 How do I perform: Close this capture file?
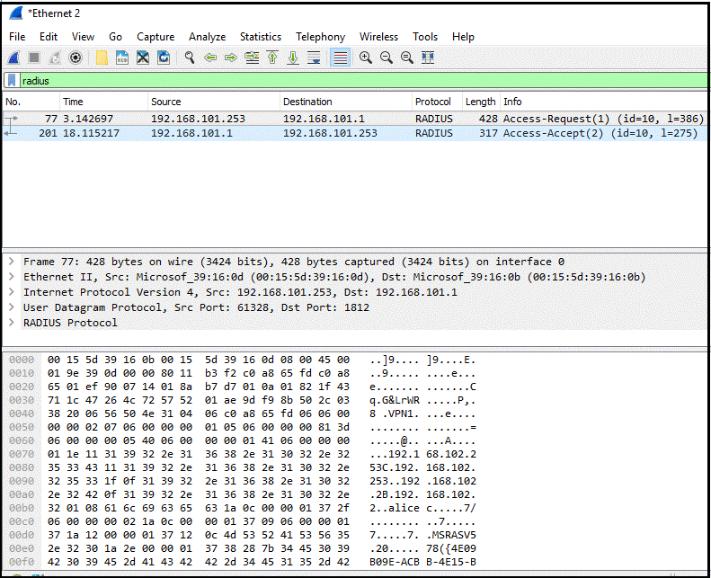(143, 58)
